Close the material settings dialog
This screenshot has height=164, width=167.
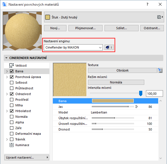tap(160, 4)
